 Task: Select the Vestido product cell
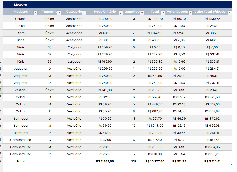pos(21,90)
